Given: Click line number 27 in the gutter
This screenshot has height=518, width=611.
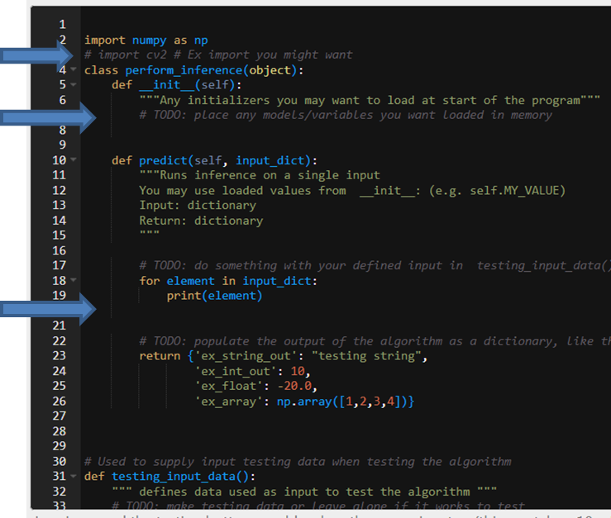Looking at the screenshot, I should tap(60, 416).
